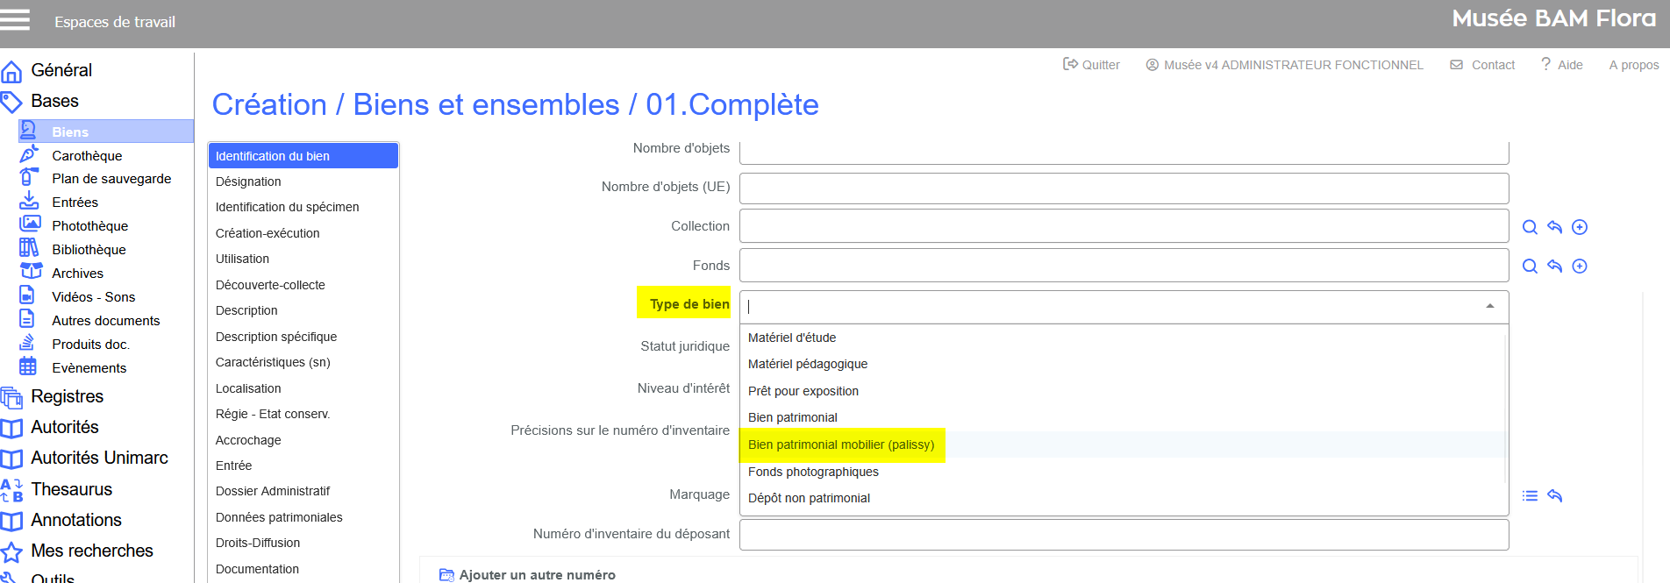Viewport: 1670px width, 583px height.
Task: Open the Photothèque sidebar icon
Action: coord(30,225)
